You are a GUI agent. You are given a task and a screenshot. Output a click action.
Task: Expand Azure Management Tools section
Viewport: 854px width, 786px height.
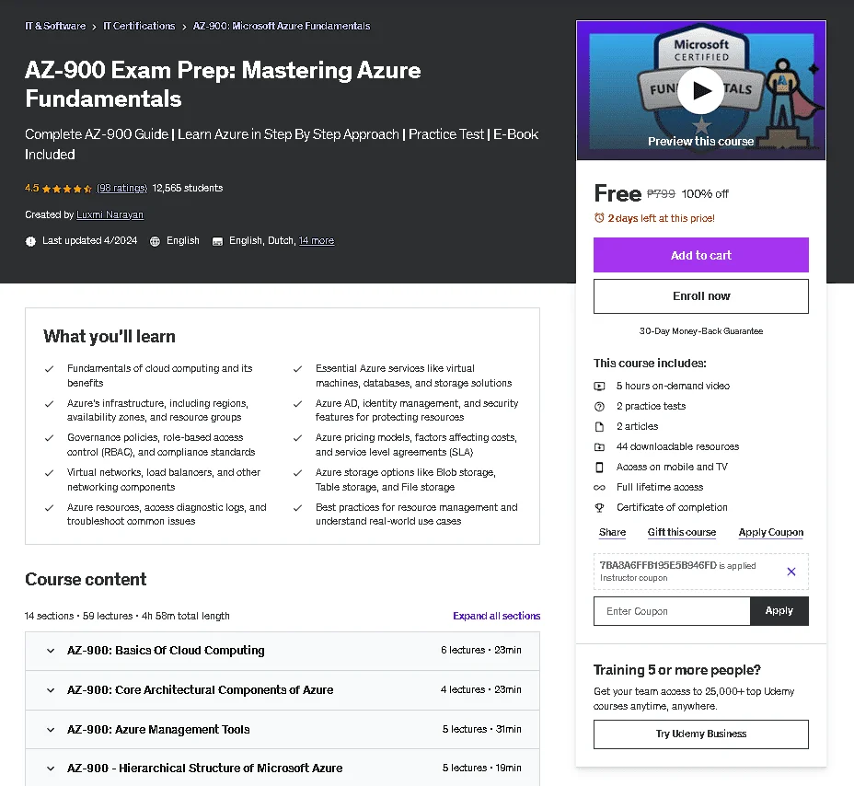click(x=283, y=729)
